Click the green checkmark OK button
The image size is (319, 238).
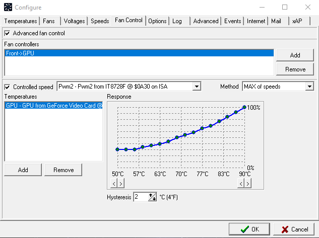[249, 229]
